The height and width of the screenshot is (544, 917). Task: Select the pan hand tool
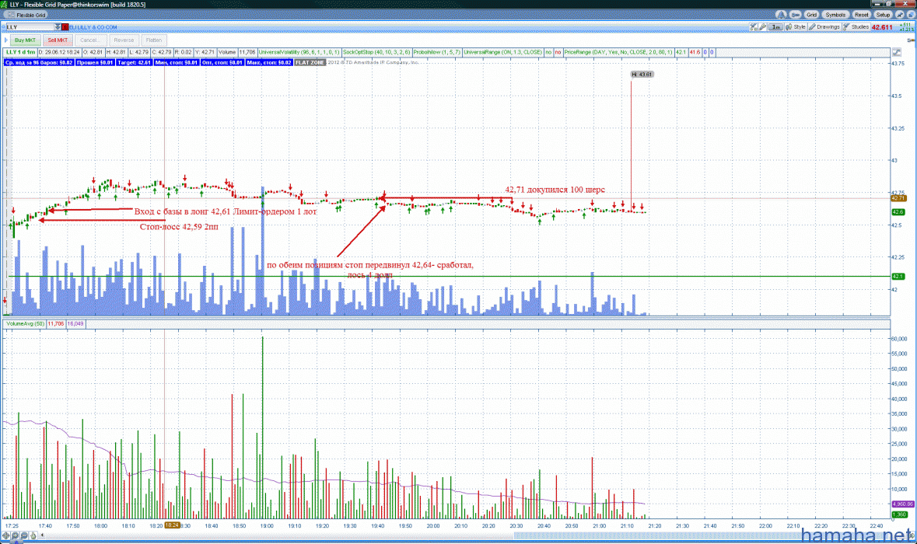35,536
